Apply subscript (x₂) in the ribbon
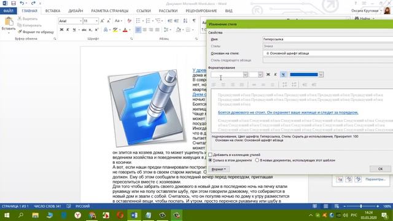 (90, 30)
